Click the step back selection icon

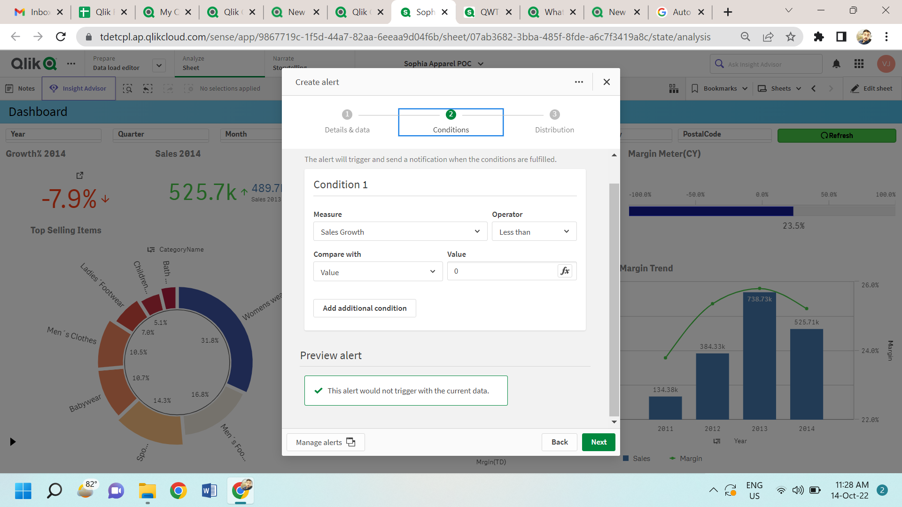pos(148,88)
